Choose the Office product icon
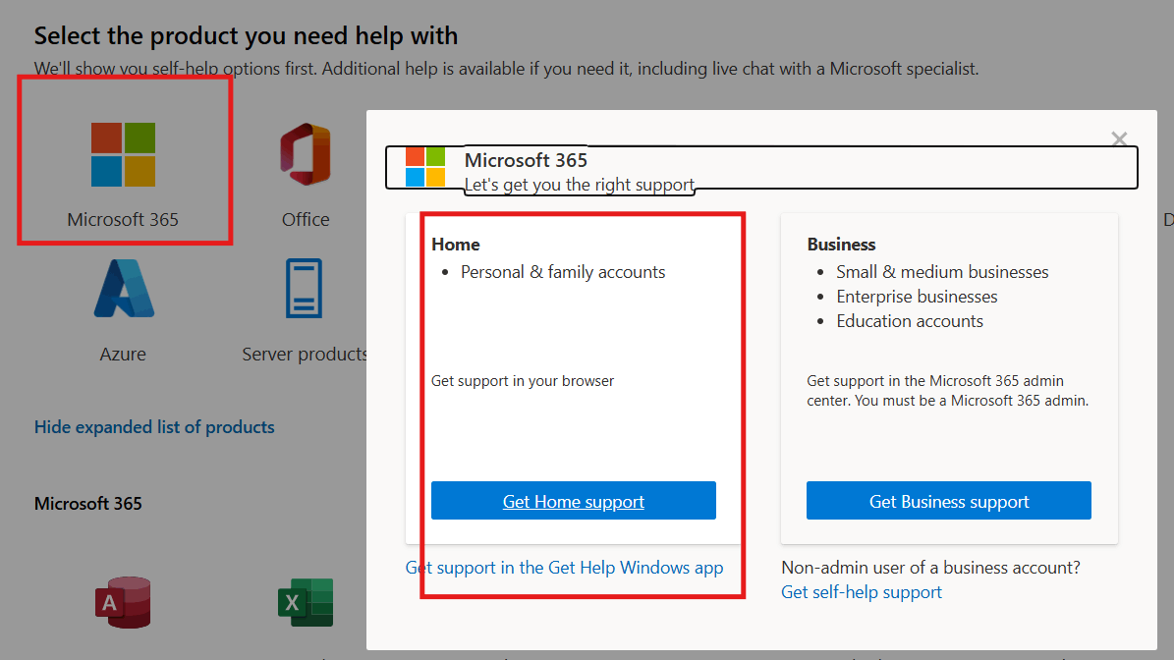1174x660 pixels. point(306,154)
